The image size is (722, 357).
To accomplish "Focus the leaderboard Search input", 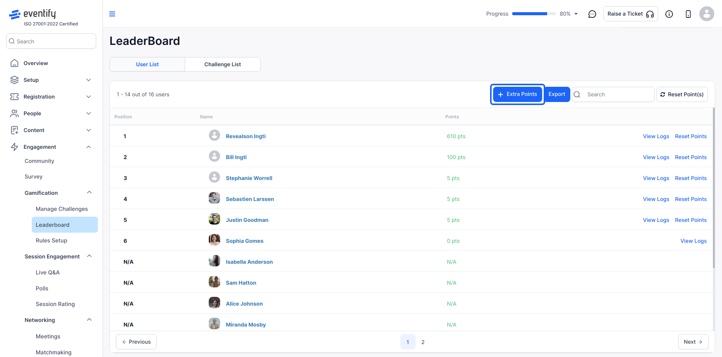I will coord(613,94).
